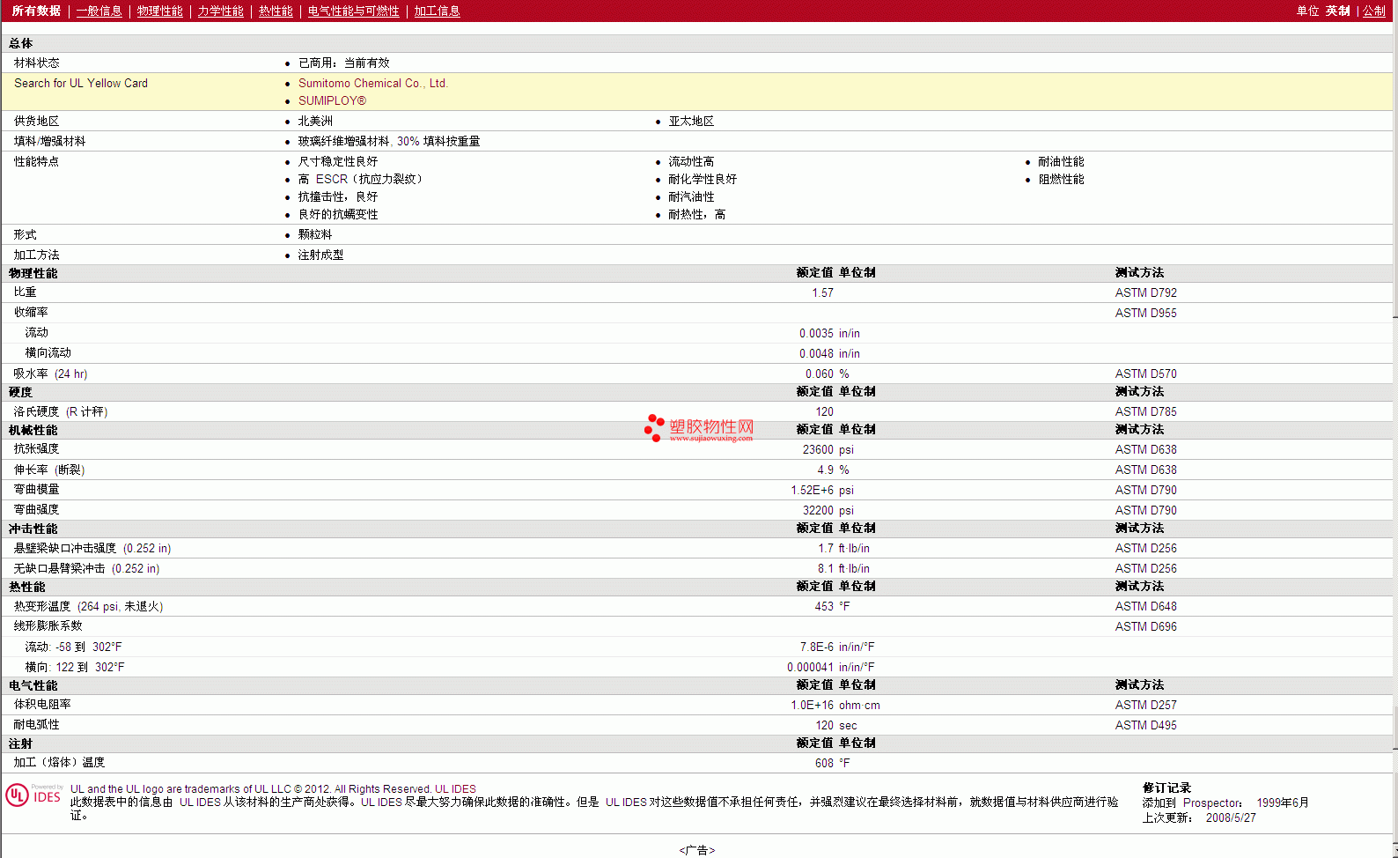Click the 抗张强度 value 23600 psi

828,449
